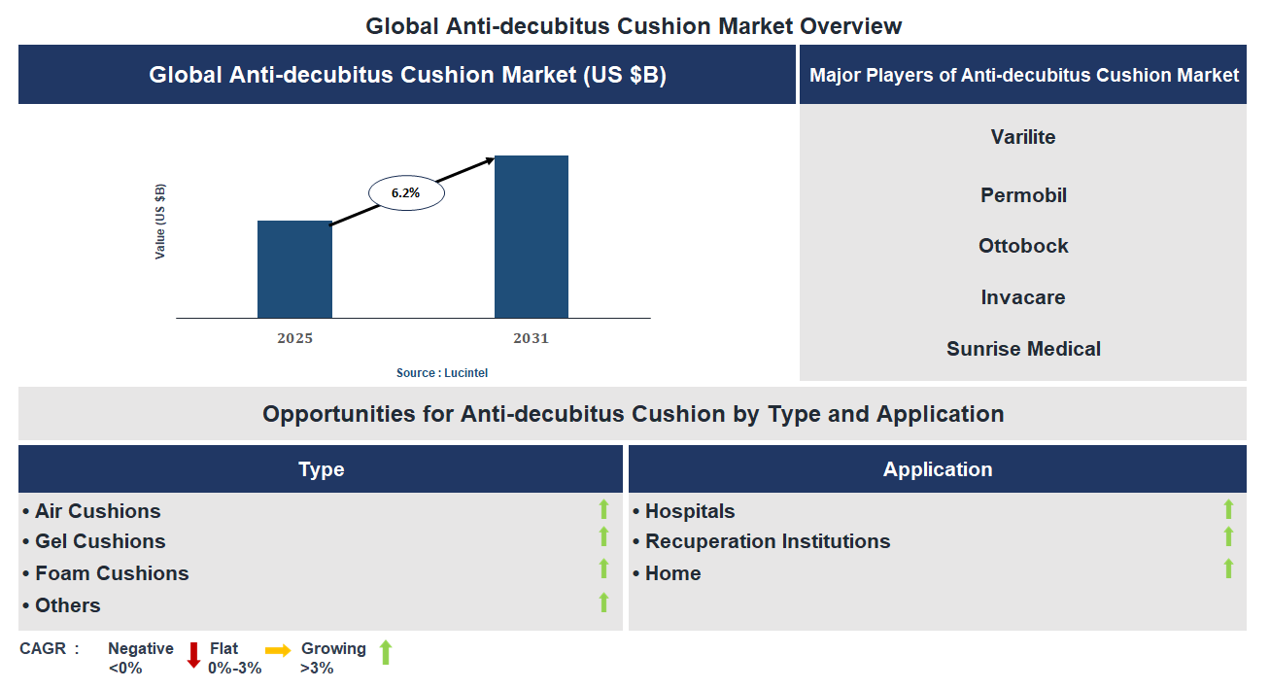
Task: Click the green Growing legend arrow
Action: (385, 653)
